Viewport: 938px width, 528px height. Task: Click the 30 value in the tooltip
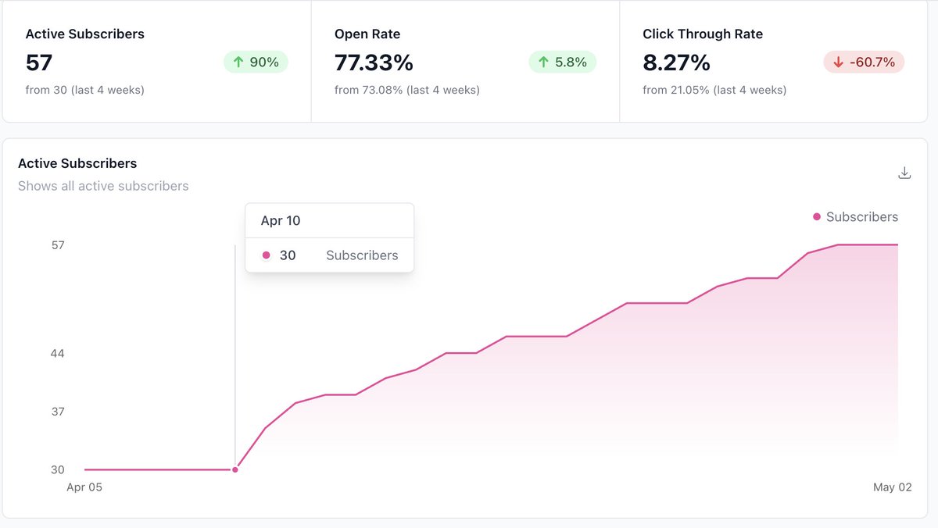[x=288, y=255]
